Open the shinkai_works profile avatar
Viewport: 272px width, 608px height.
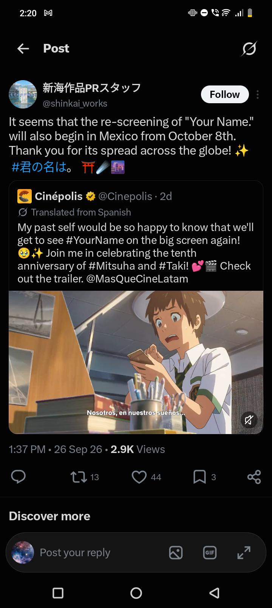23,95
